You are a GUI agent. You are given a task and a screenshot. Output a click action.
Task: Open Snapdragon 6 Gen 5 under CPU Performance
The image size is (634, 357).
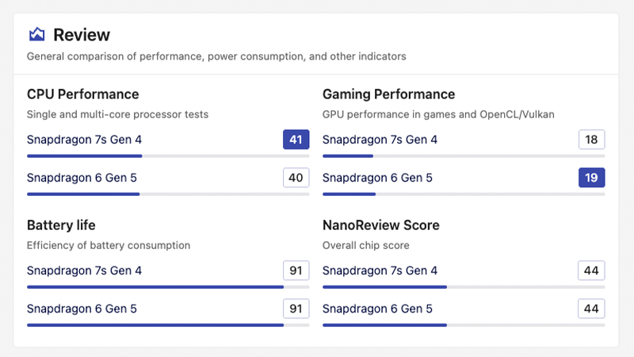[x=82, y=178]
